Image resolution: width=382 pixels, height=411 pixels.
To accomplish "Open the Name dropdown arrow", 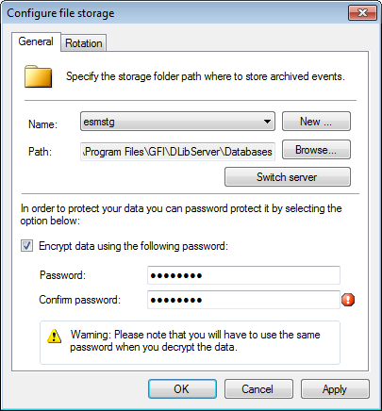I will 267,122.
